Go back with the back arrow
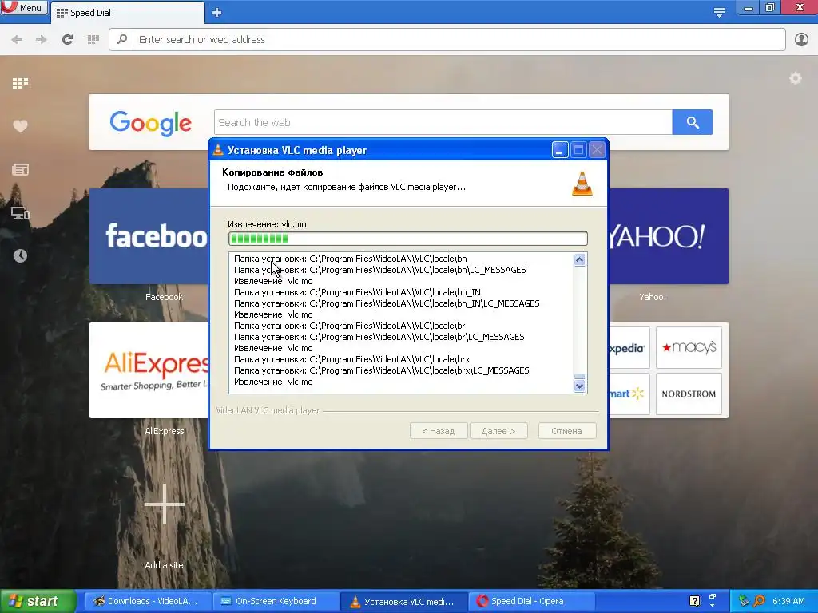The height and width of the screenshot is (613, 818). 17,40
